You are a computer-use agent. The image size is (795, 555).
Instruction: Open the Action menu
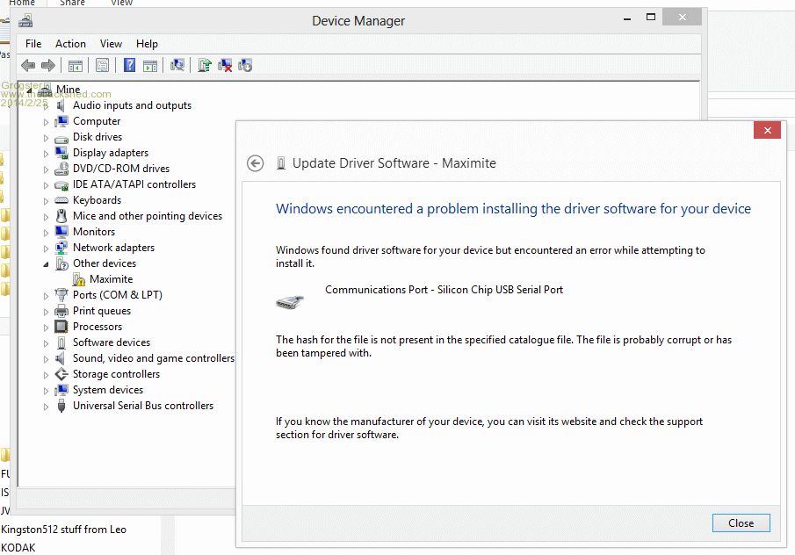tap(70, 44)
